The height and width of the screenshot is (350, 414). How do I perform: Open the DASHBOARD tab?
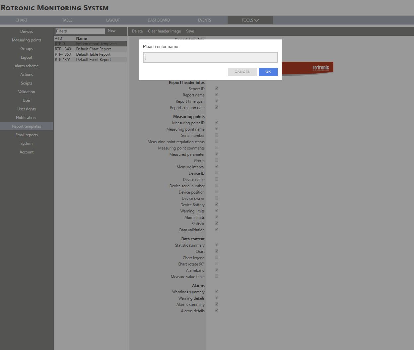click(x=159, y=20)
